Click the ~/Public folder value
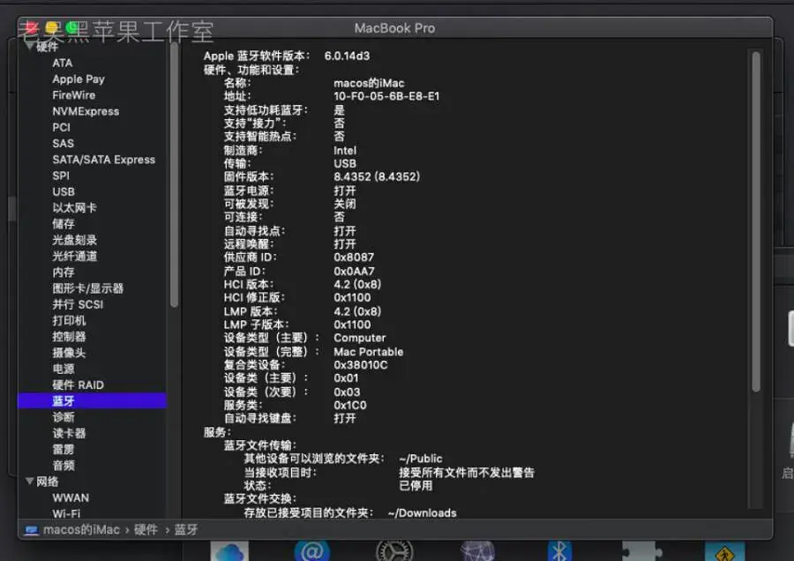The width and height of the screenshot is (794, 561). point(420,459)
